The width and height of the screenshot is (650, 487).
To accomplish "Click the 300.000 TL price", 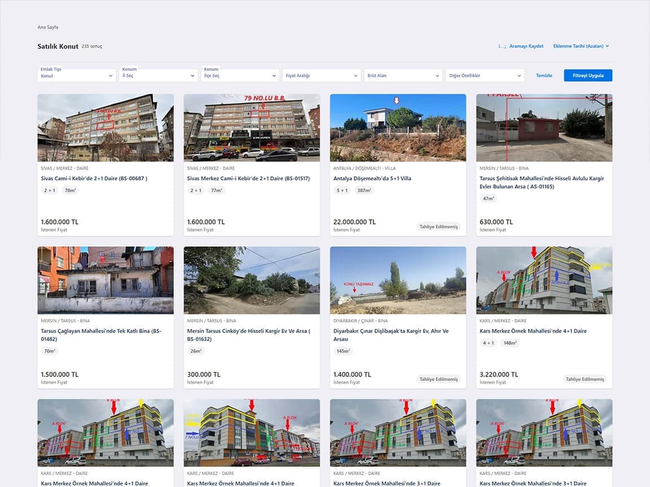I will point(204,374).
